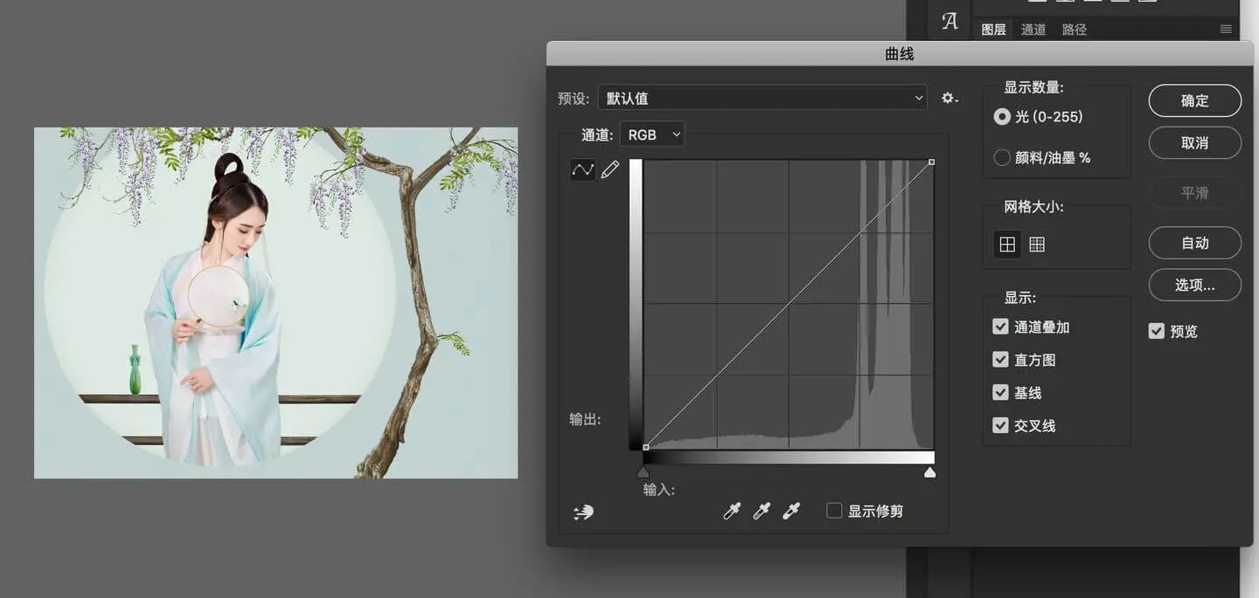The height and width of the screenshot is (598, 1259).
Task: Click the 确定 button
Action: pyautogui.click(x=1194, y=100)
